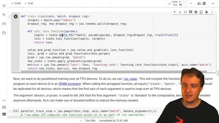Viewport: 219px width, 123px height.
Task: Click the 'def train_step' code line
Action: [55, 16]
